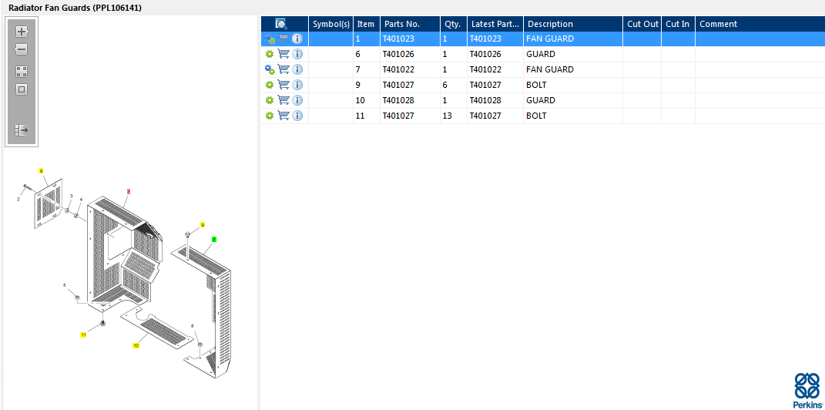The image size is (825, 410).
Task: Click the gear icon for item 1 FAN GUARD
Action: (270, 39)
